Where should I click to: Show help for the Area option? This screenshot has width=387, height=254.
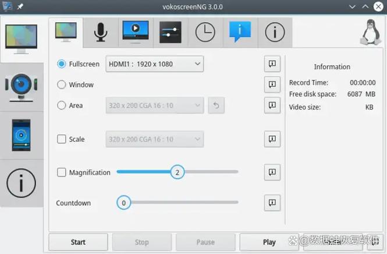pos(272,105)
